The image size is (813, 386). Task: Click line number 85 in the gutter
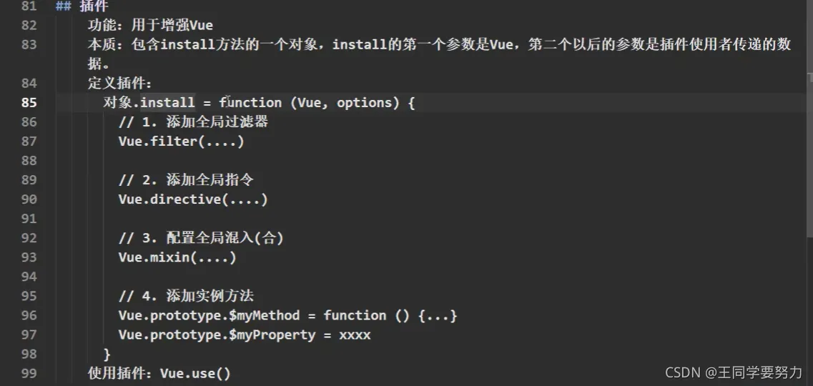(29, 103)
